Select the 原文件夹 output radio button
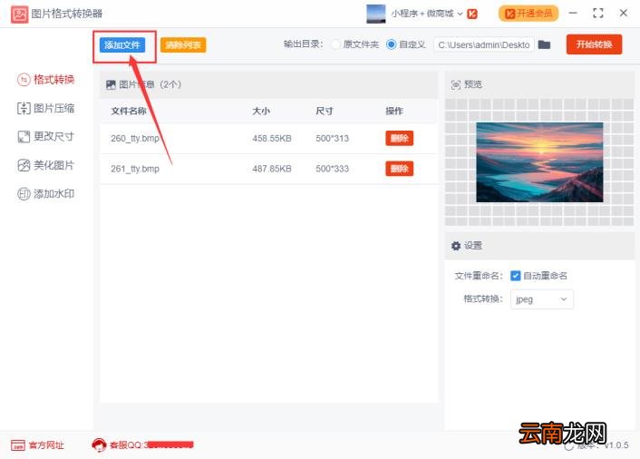The height and width of the screenshot is (459, 640). (x=336, y=44)
